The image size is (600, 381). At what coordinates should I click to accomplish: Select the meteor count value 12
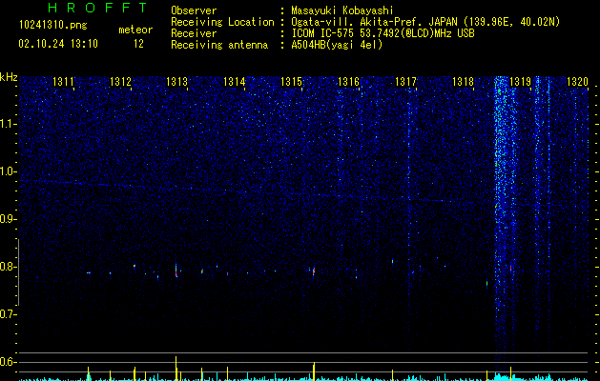tap(138, 44)
